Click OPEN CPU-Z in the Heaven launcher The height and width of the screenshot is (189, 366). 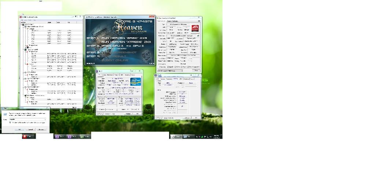pos(112,46)
